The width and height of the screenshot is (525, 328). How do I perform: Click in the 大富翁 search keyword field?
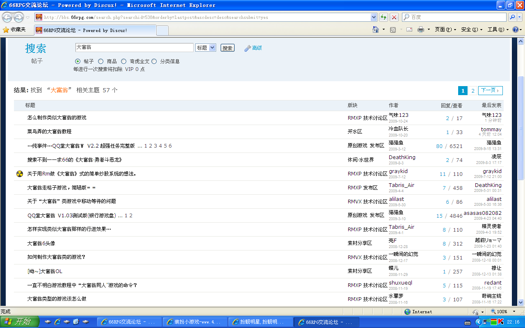click(134, 48)
